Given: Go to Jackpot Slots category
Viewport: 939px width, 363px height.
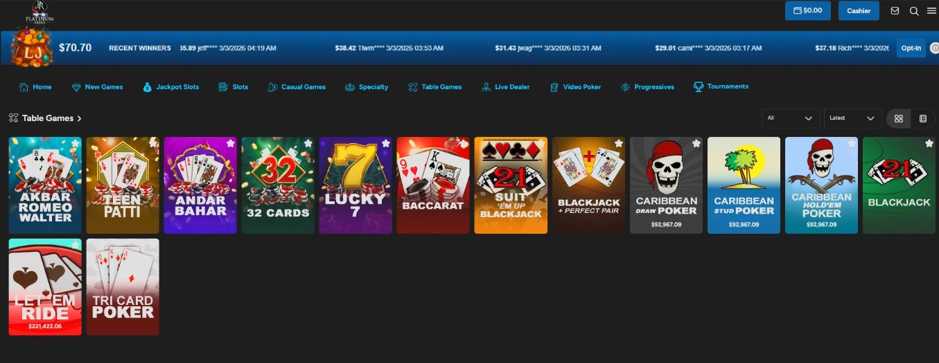Looking at the screenshot, I should tap(170, 87).
